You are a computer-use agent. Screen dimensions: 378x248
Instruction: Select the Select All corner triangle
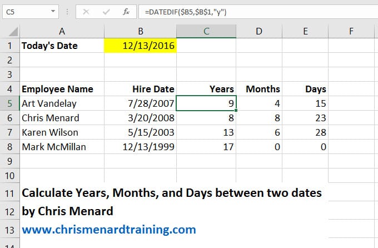pyautogui.click(x=9, y=32)
